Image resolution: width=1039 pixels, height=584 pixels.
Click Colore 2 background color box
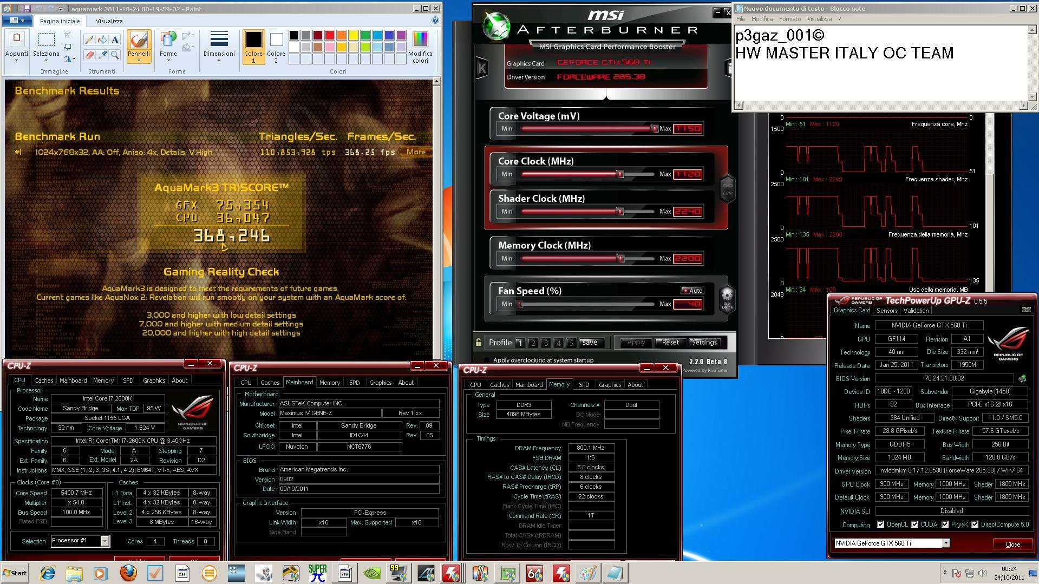pos(276,47)
